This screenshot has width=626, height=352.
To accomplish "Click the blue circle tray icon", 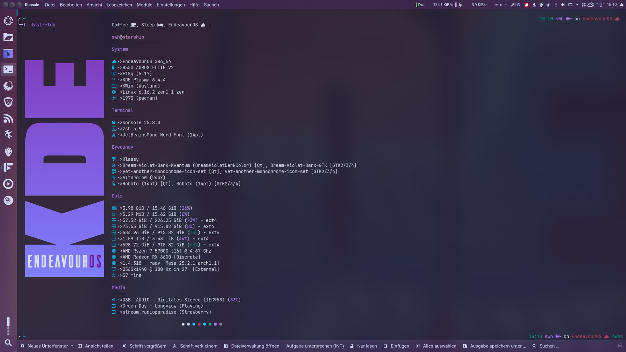I will click(x=519, y=5).
